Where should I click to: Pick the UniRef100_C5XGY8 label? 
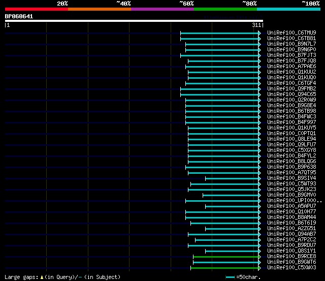tap(291, 150)
